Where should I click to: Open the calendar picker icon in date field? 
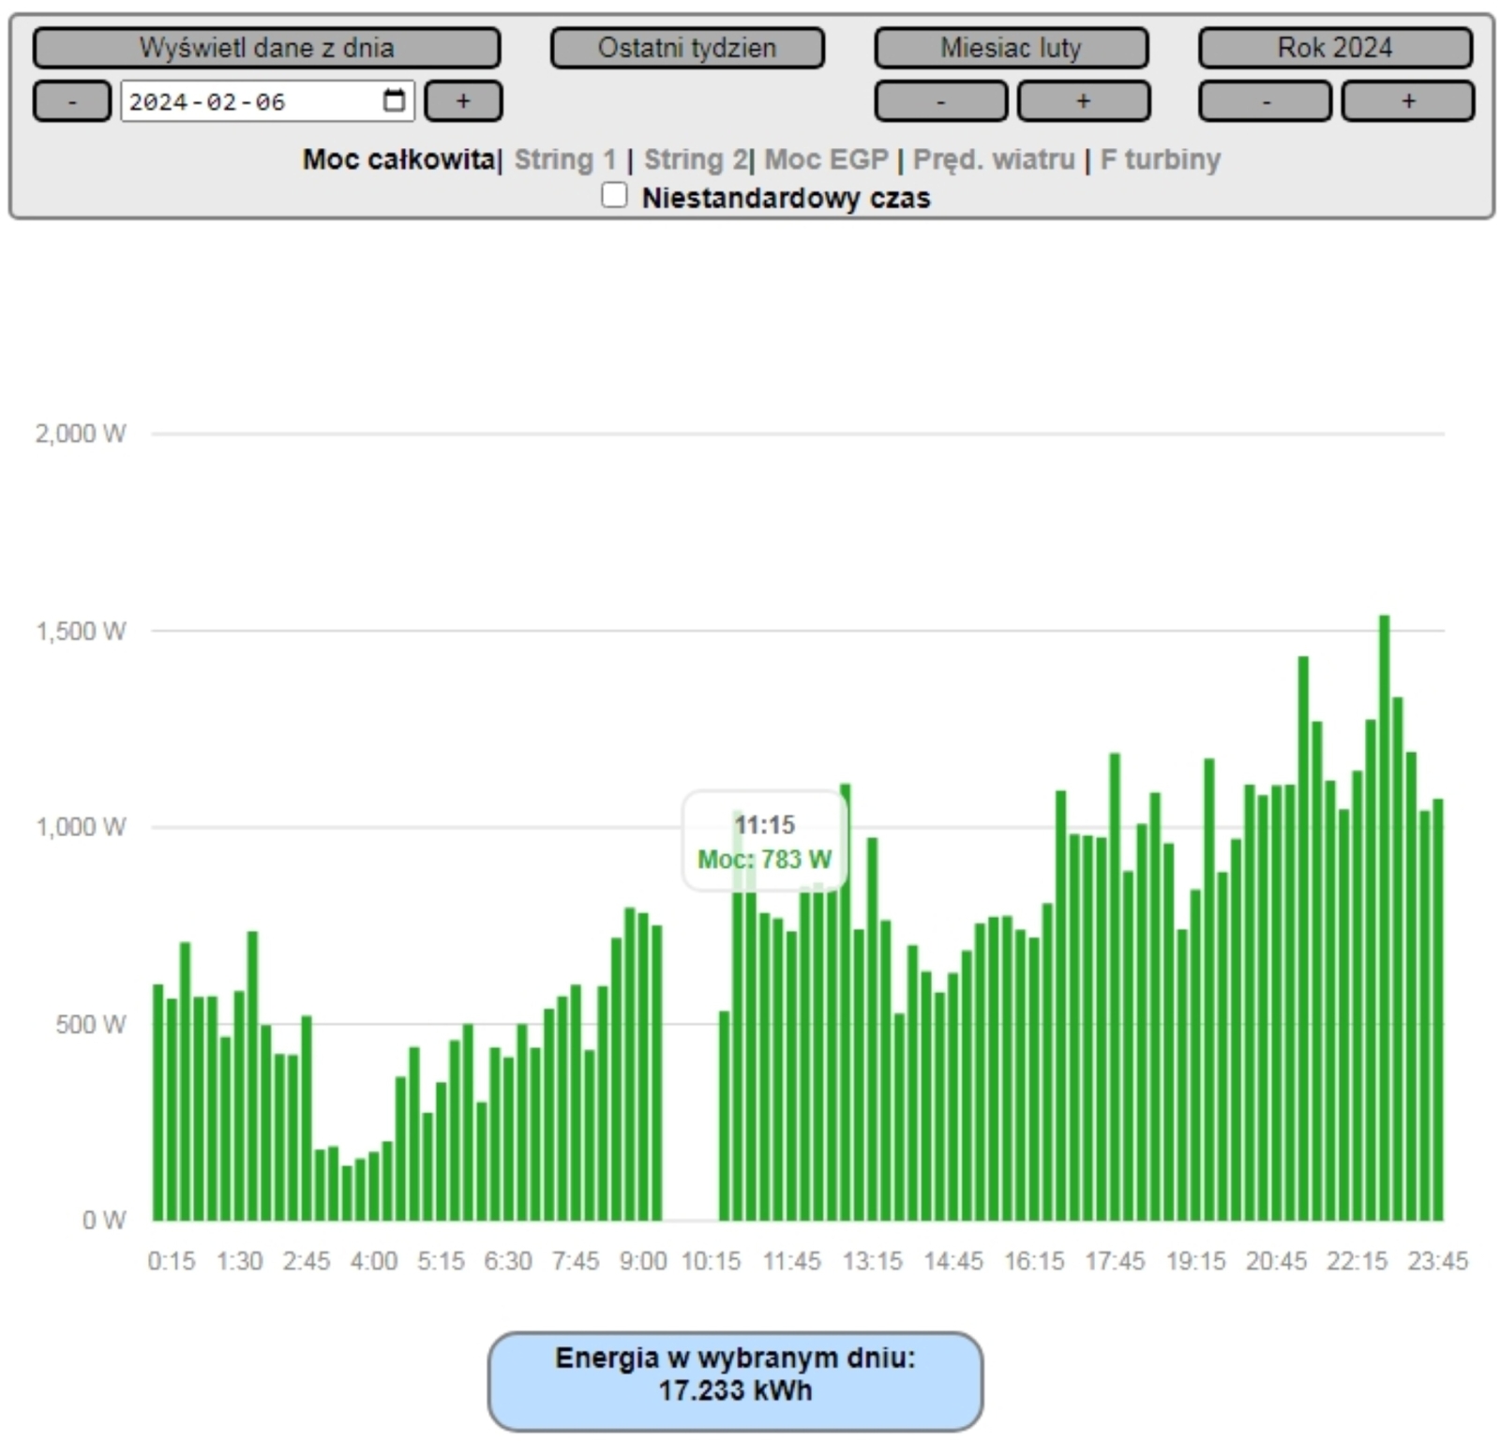point(394,101)
